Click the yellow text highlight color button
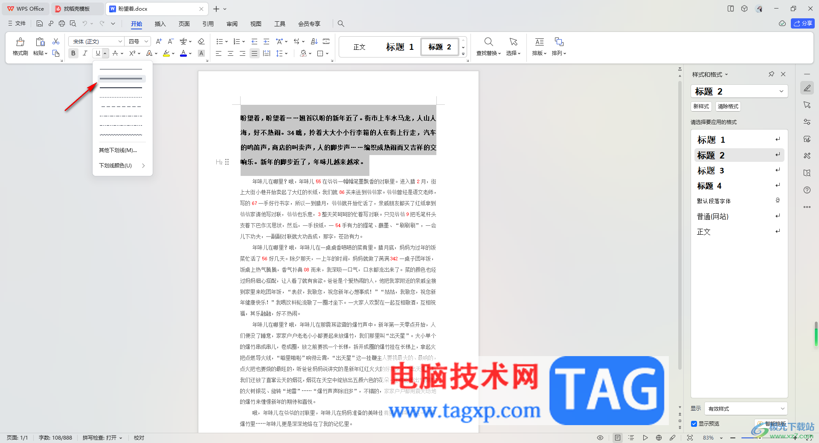Image resolution: width=819 pixels, height=443 pixels. tap(166, 53)
